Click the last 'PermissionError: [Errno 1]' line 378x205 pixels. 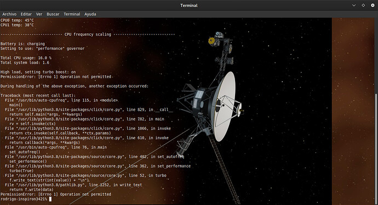point(56,195)
